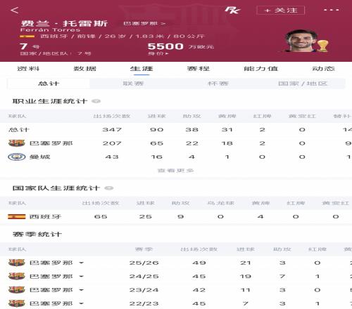Click the 关注 follow button
Image resolution: width=352 pixels, height=309 pixels.
pyautogui.click(x=281, y=11)
